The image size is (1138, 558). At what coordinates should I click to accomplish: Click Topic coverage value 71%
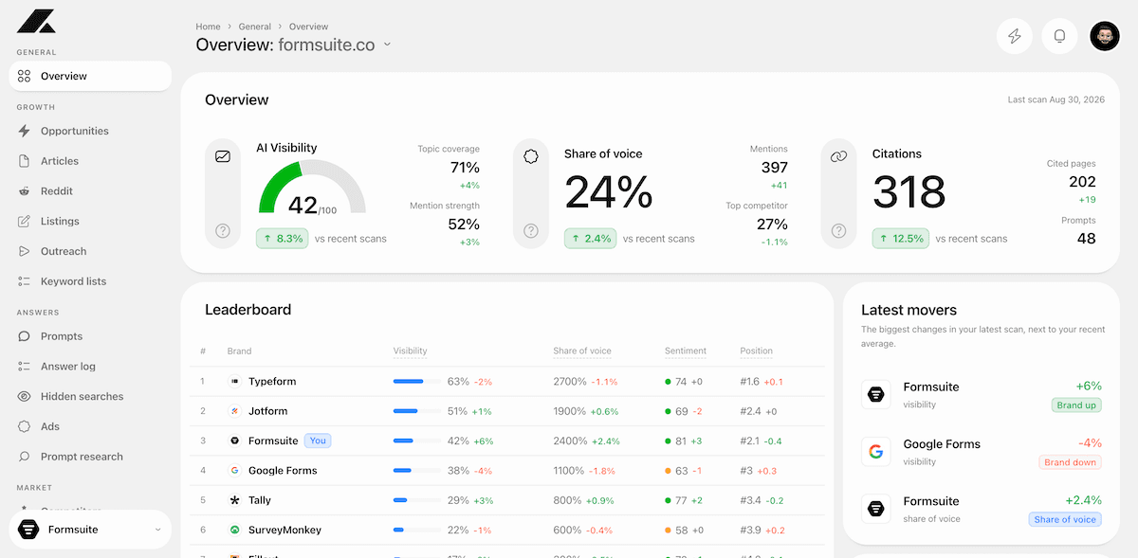click(x=465, y=168)
